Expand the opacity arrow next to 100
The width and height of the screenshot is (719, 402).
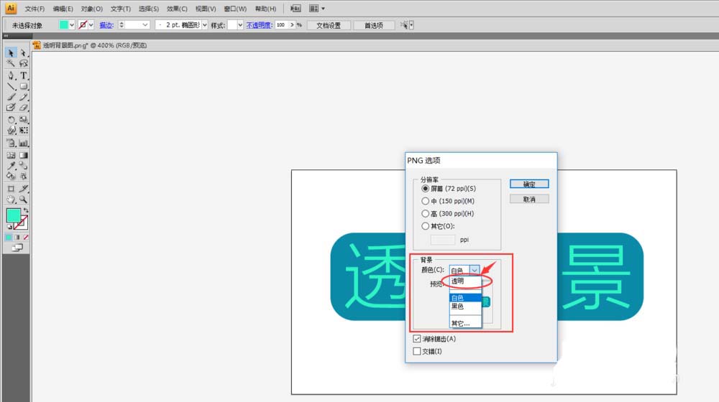292,25
